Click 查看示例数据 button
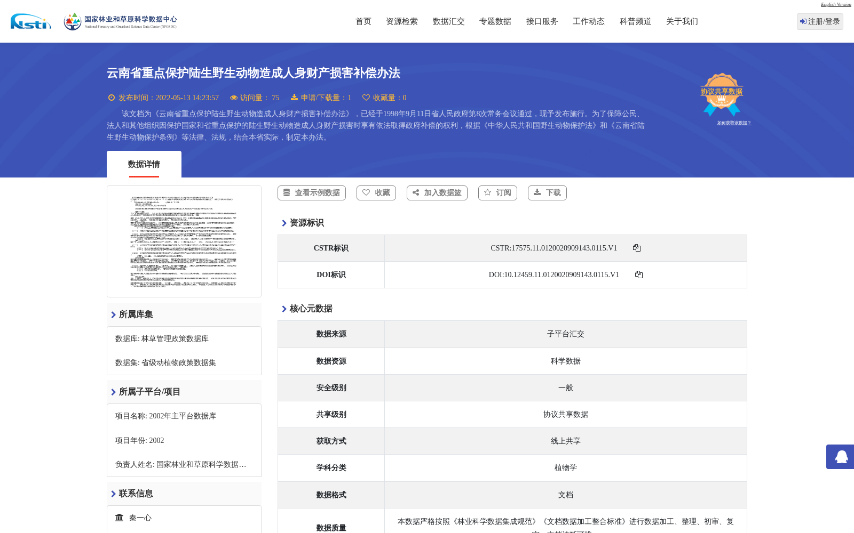854x533 pixels. (312, 193)
